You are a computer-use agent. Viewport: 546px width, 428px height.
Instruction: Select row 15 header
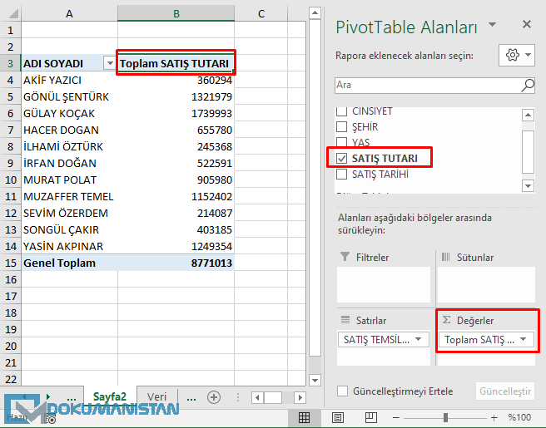[x=11, y=263]
